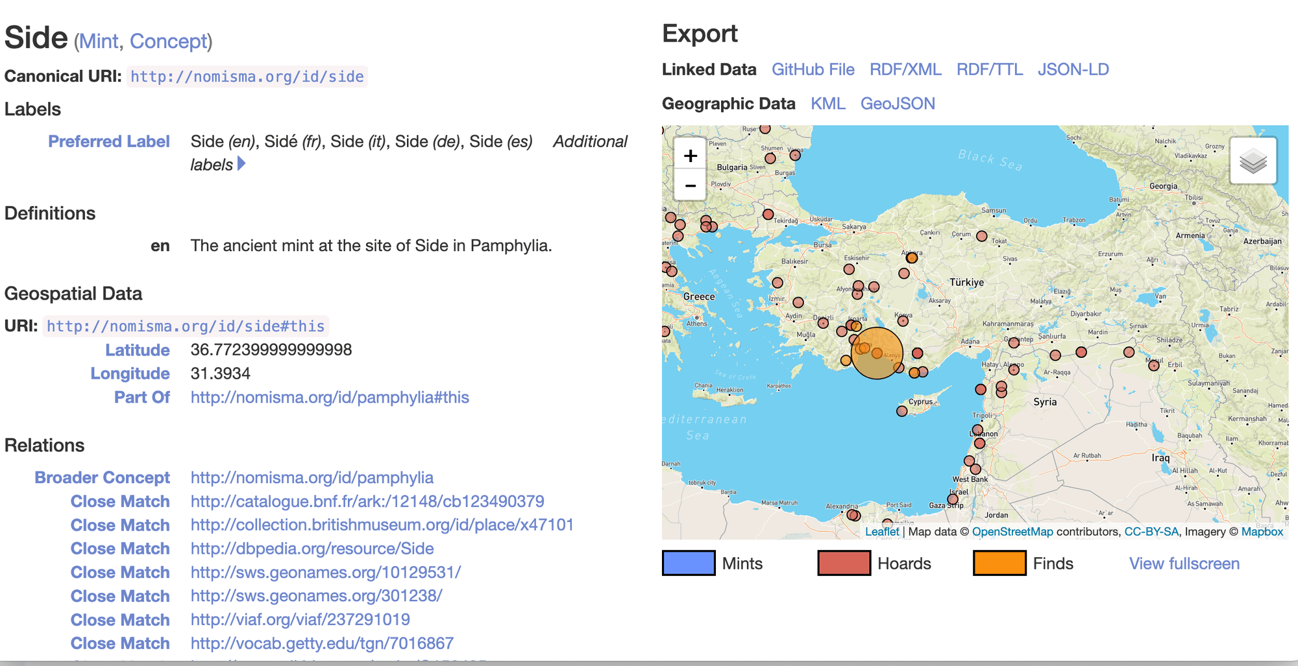
Task: Open the Leaflet attribution link
Action: 882,532
